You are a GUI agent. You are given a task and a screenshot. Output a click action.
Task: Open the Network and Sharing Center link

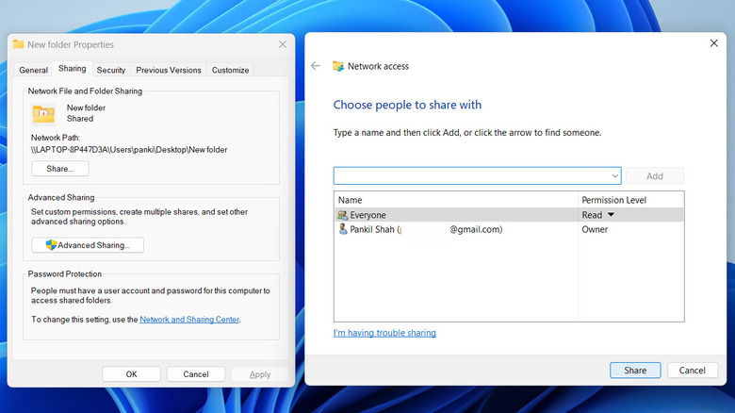[189, 320]
